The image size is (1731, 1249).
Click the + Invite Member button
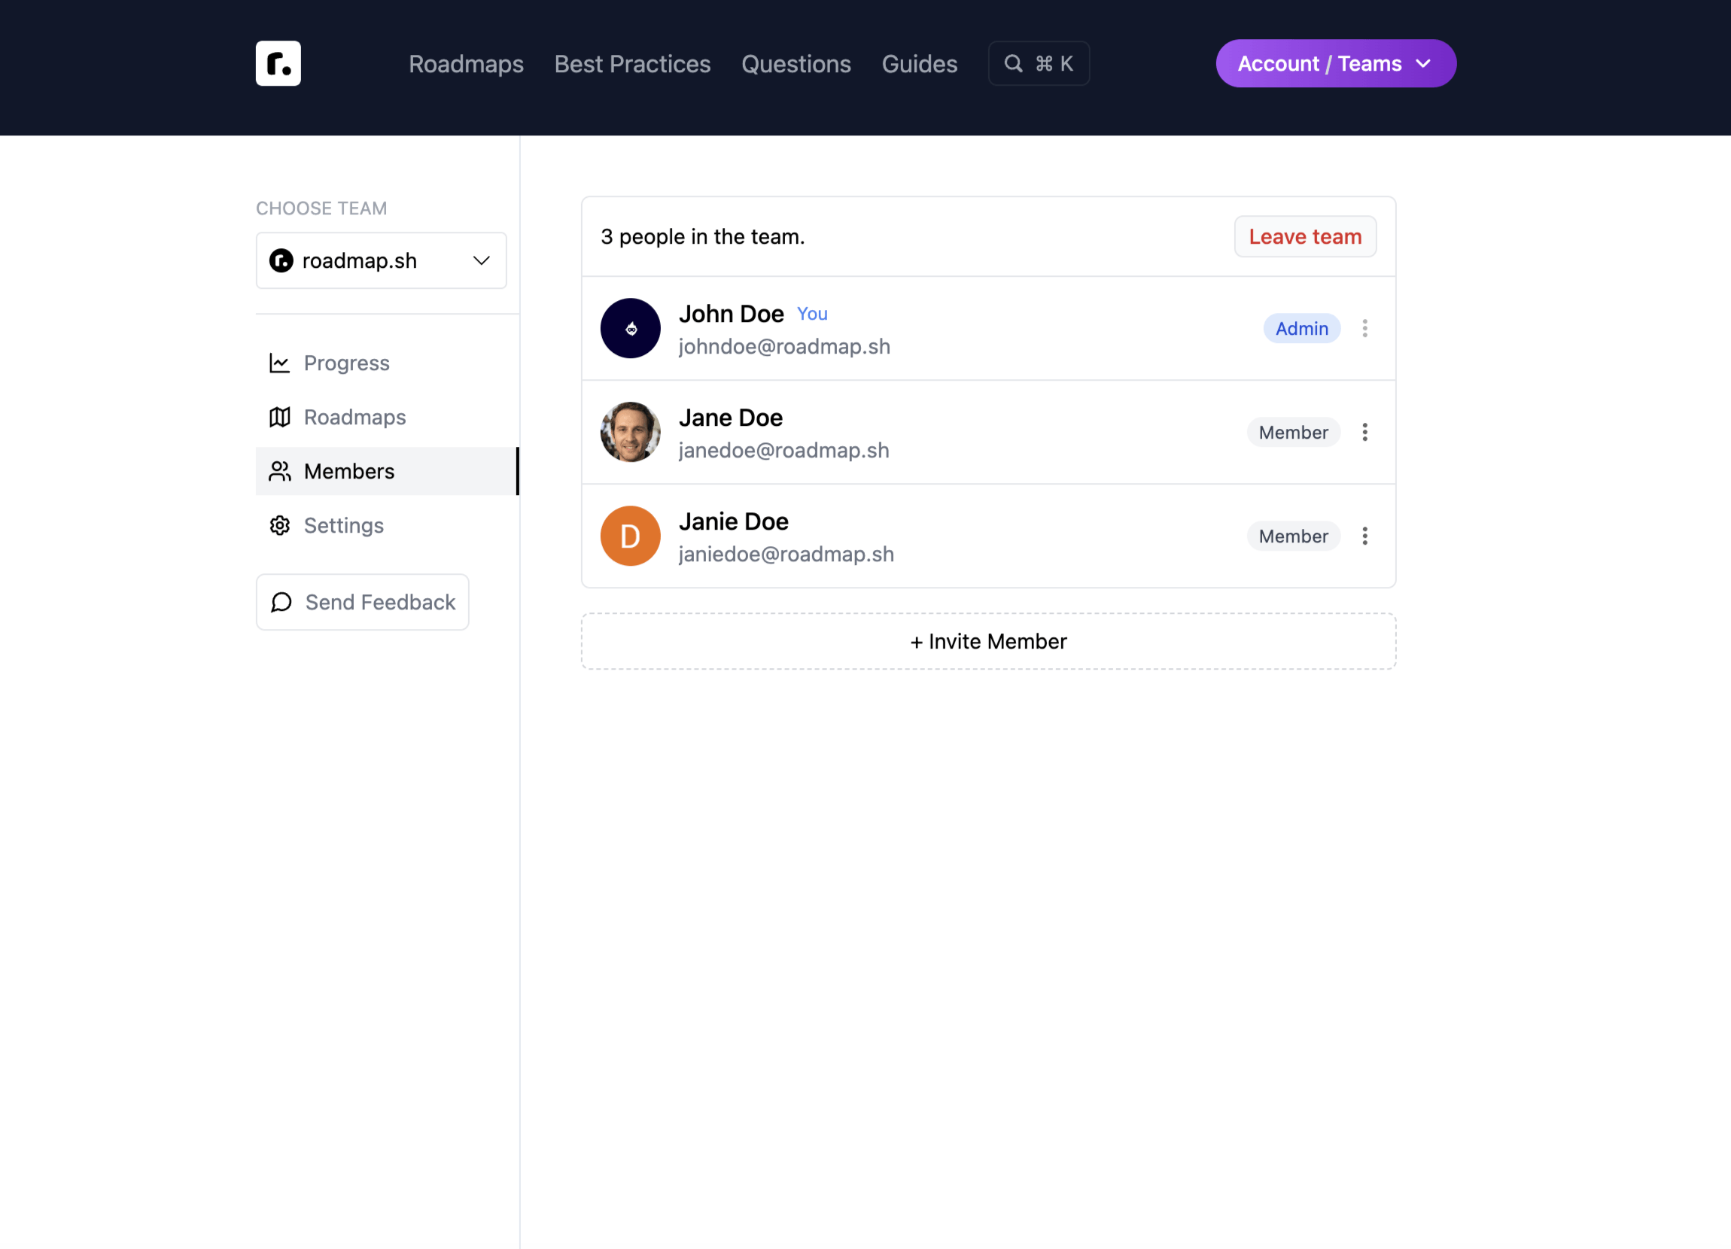pos(987,642)
